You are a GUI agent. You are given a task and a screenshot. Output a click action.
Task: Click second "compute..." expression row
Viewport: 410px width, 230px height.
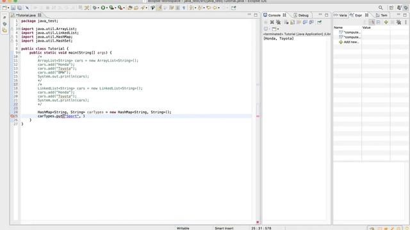pyautogui.click(x=349, y=37)
